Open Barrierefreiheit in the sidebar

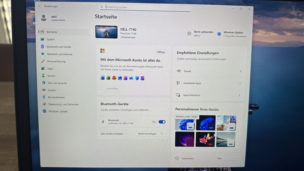click(56, 97)
